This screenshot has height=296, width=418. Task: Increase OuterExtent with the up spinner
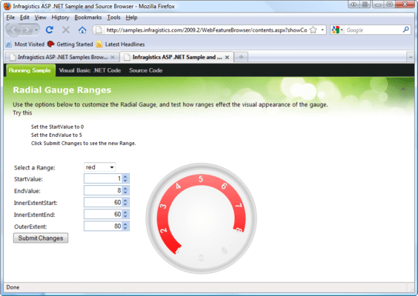[125, 223]
